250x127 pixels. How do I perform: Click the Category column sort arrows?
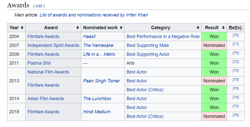(x=198, y=28)
